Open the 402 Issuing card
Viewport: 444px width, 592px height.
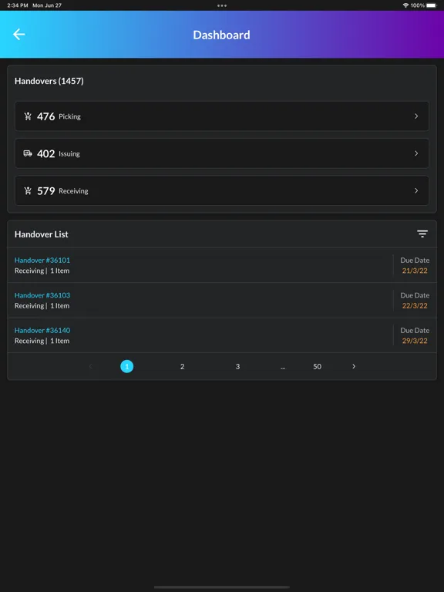coord(222,153)
